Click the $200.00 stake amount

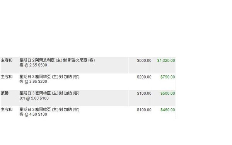(x=144, y=77)
